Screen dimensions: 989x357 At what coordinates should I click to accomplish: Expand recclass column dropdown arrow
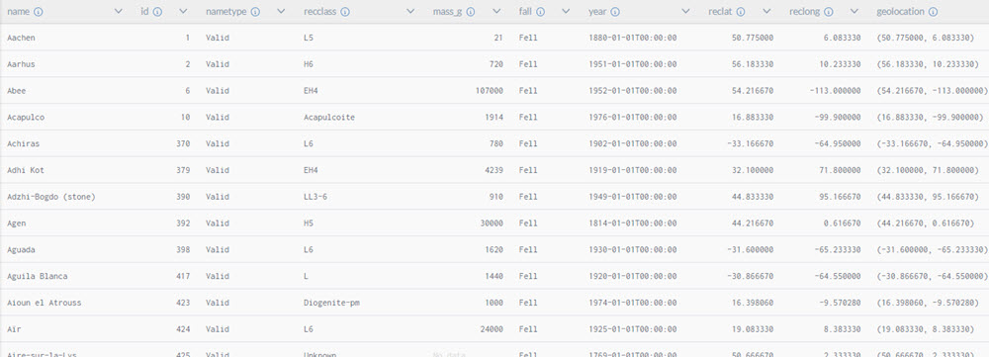point(410,11)
